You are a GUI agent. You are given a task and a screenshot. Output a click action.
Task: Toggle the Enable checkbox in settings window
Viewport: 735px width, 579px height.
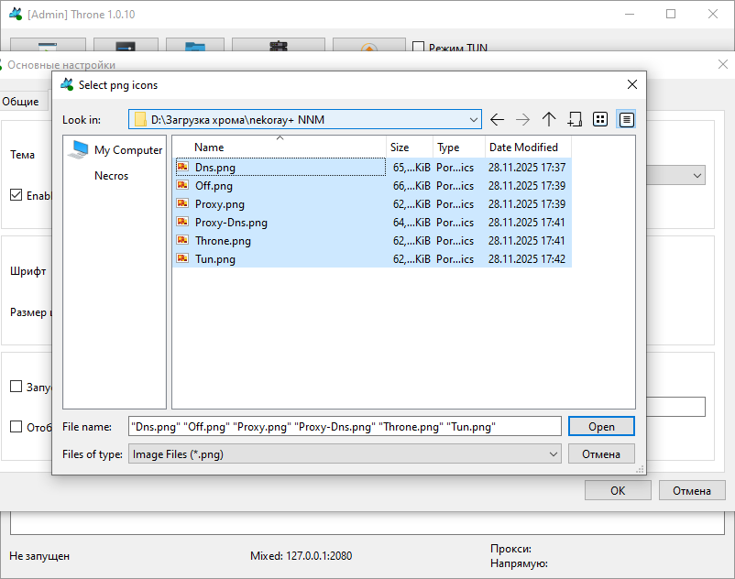pyautogui.click(x=16, y=195)
